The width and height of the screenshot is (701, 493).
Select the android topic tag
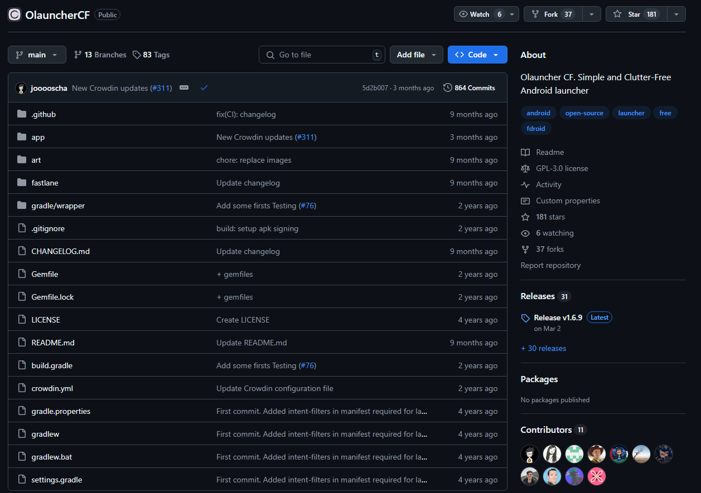539,113
